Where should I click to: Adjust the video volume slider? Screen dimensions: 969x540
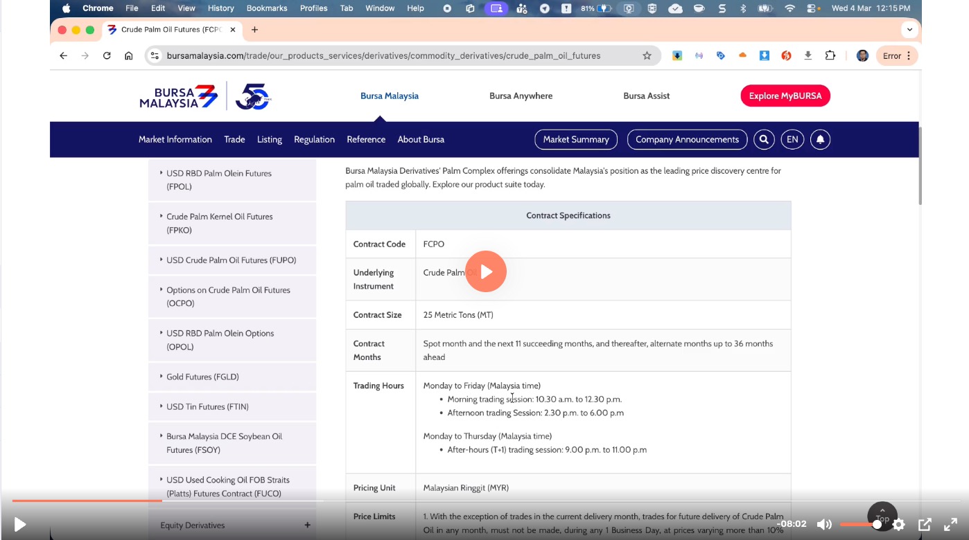[x=859, y=525]
